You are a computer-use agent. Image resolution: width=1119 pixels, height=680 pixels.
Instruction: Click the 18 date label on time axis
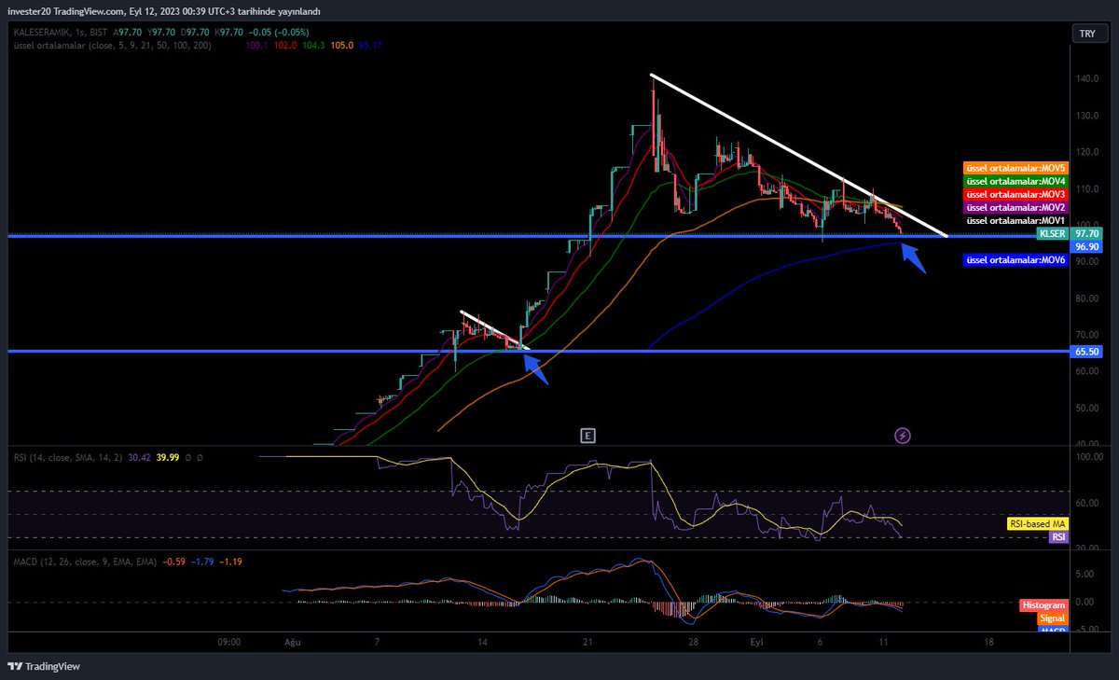click(x=988, y=643)
